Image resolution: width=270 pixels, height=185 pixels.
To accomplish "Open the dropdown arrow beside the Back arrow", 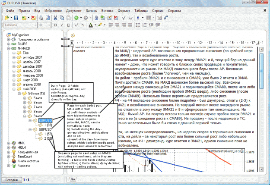I will pyautogui.click(x=81, y=18).
